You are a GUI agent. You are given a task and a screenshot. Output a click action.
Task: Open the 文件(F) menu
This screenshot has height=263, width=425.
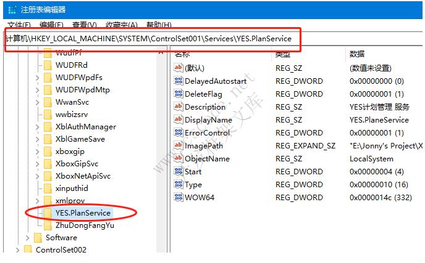pyautogui.click(x=19, y=25)
